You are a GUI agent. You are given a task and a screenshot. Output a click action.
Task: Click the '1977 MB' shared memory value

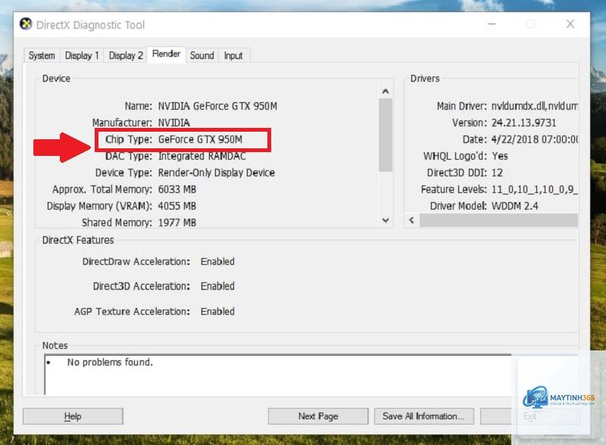tap(177, 222)
